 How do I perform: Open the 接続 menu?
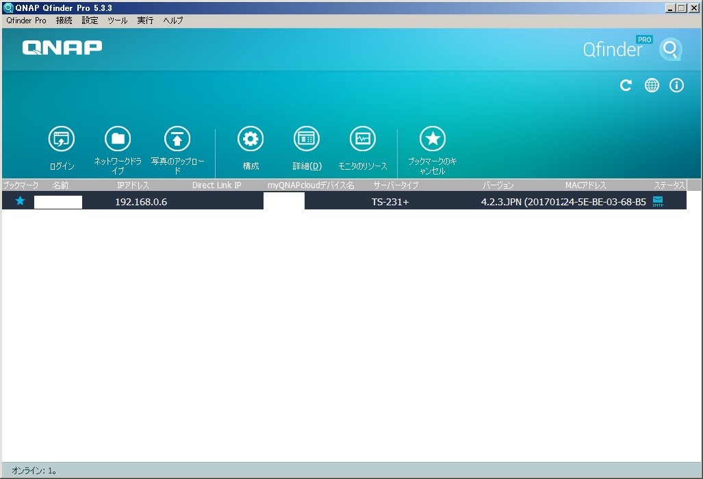point(64,21)
